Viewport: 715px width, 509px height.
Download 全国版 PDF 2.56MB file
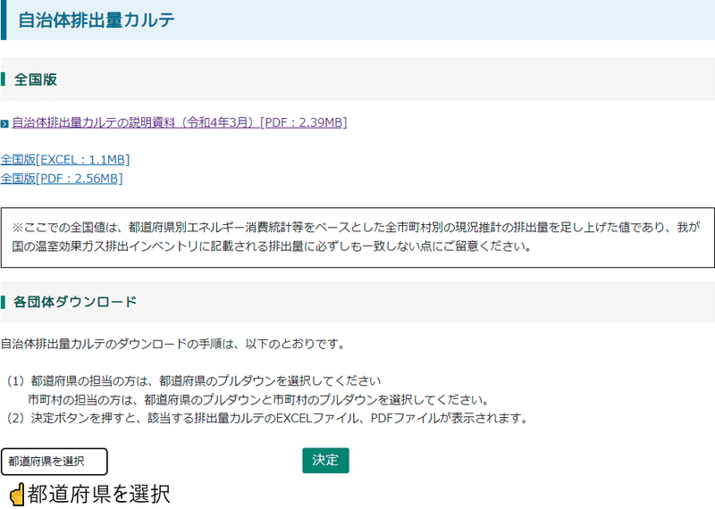click(62, 179)
